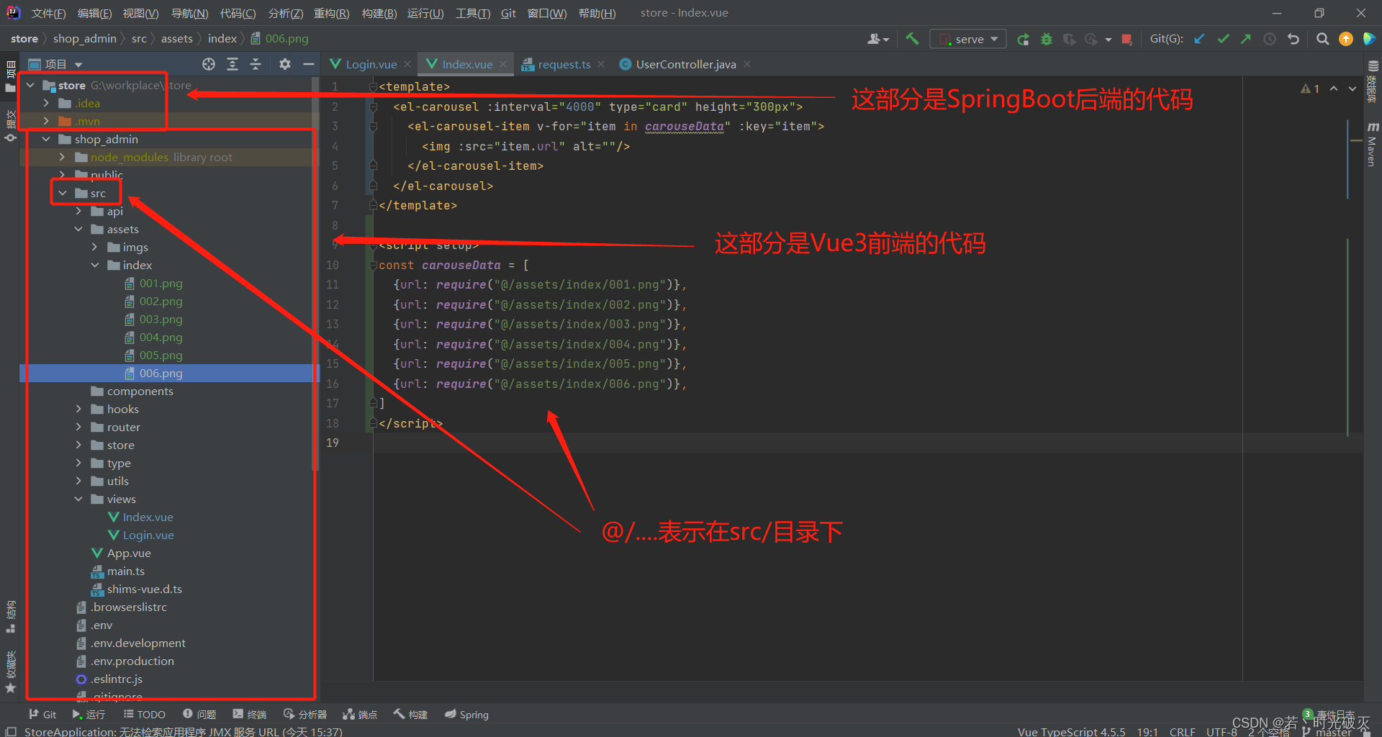Select App.vue in project tree
This screenshot has height=737, width=1382.
pos(129,553)
